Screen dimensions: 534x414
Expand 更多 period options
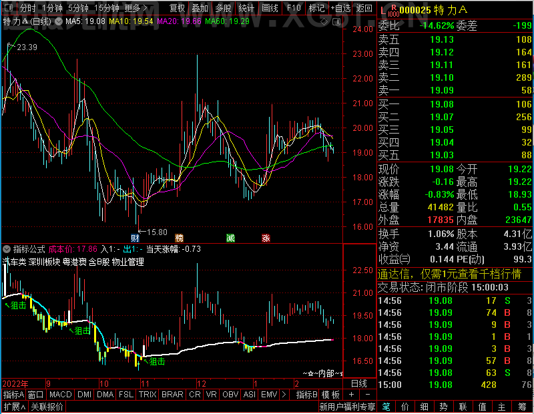[x=136, y=8]
